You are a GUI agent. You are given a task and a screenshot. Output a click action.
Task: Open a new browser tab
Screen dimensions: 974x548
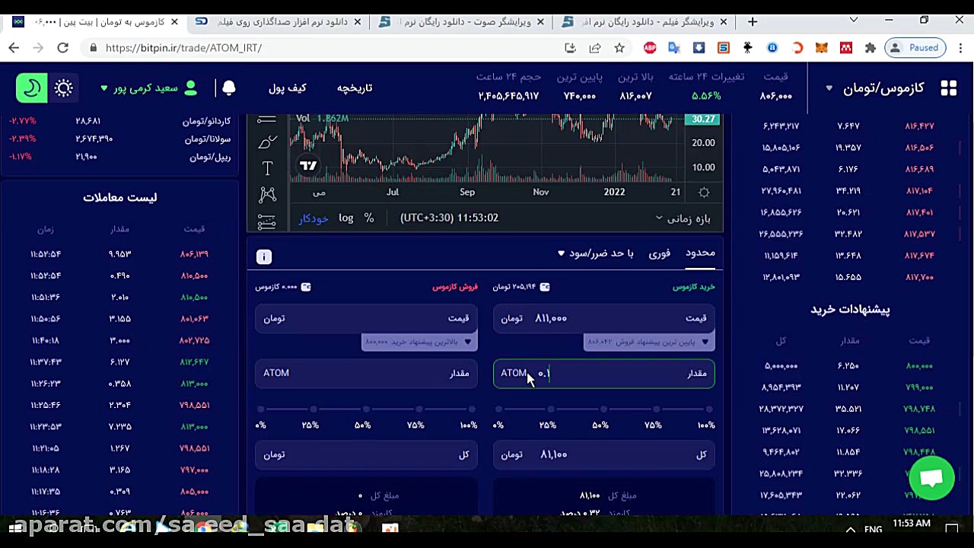point(753,21)
